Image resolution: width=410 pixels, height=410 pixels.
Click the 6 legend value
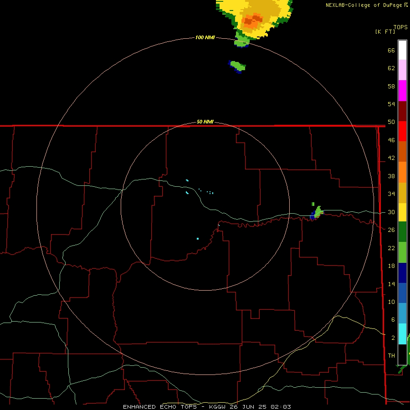coord(393,320)
